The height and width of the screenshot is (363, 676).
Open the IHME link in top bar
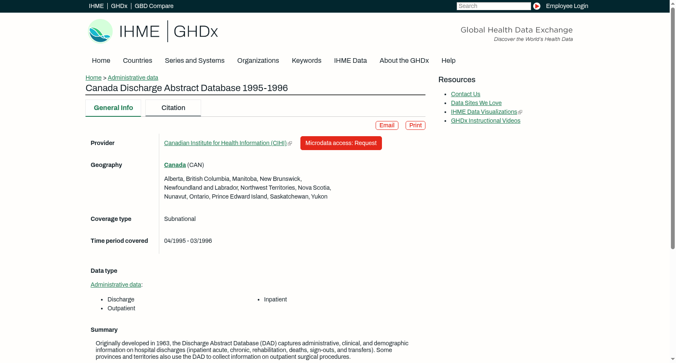96,6
